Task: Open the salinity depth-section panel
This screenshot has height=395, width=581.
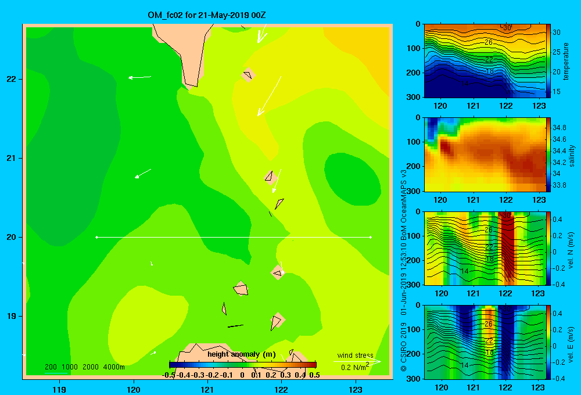Action: click(485, 155)
